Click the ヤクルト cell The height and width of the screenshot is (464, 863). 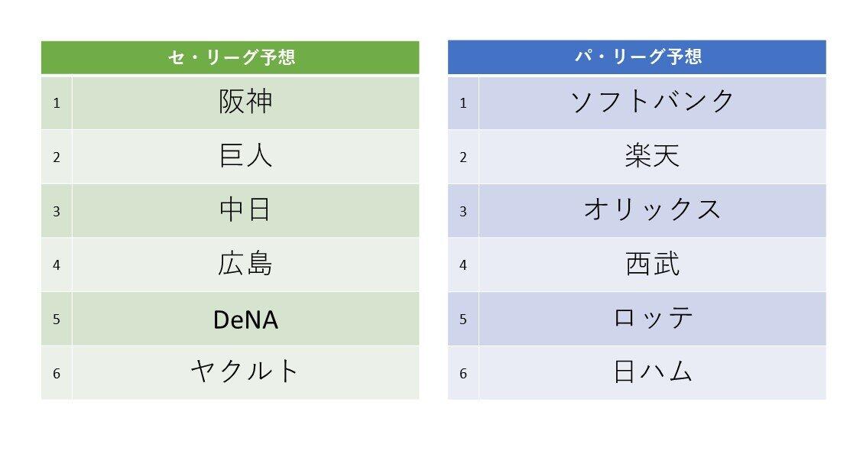245,372
